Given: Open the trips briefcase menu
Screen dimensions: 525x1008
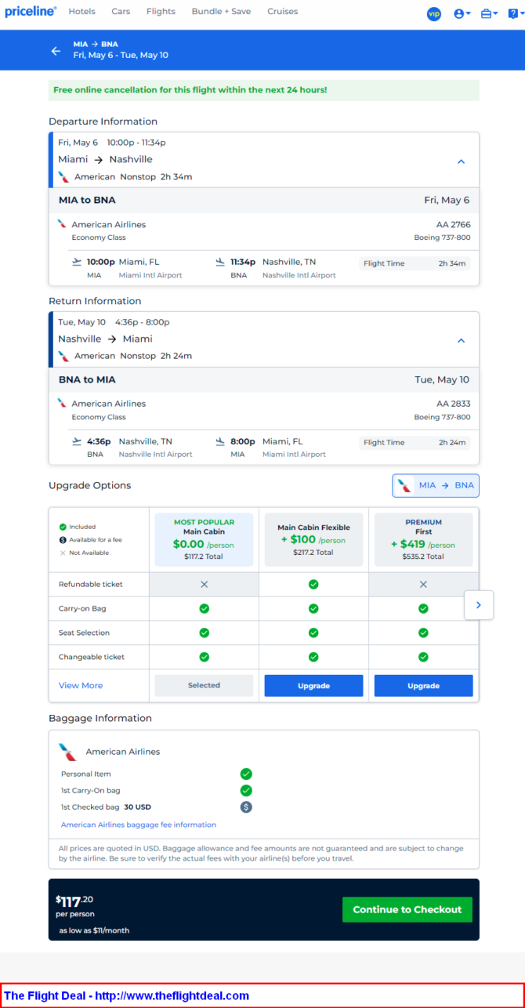Looking at the screenshot, I should click(x=490, y=13).
